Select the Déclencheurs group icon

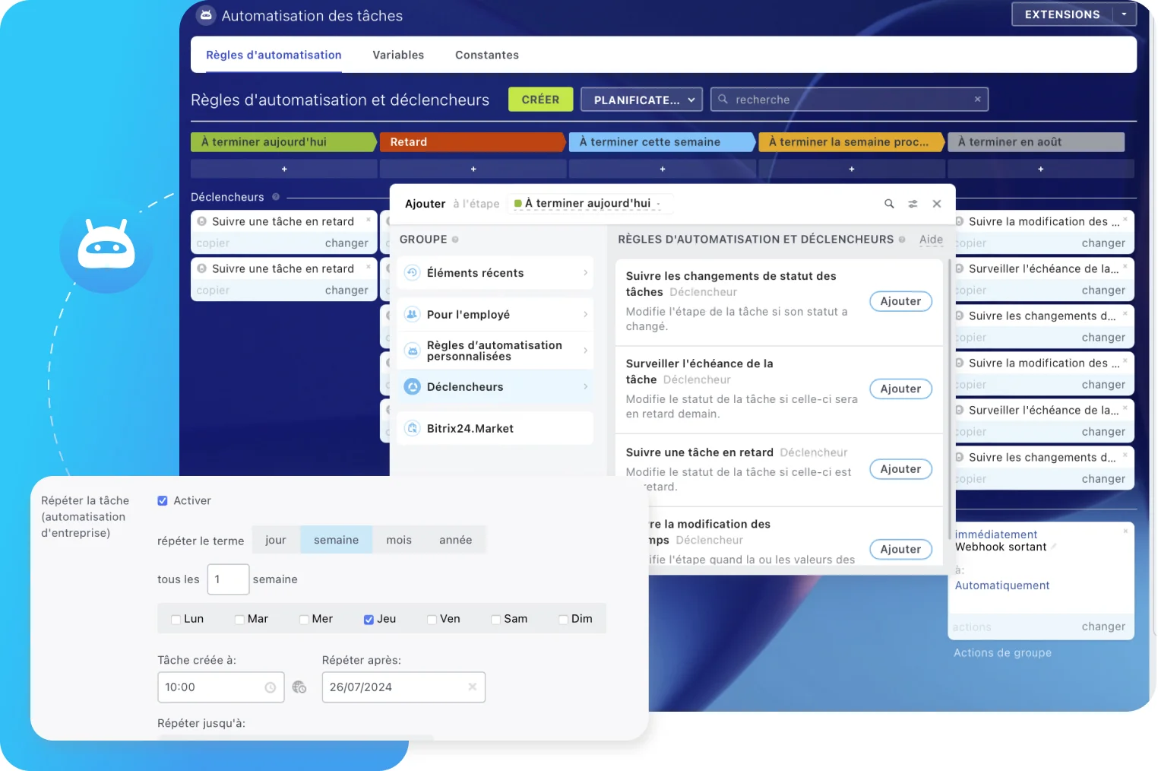411,386
